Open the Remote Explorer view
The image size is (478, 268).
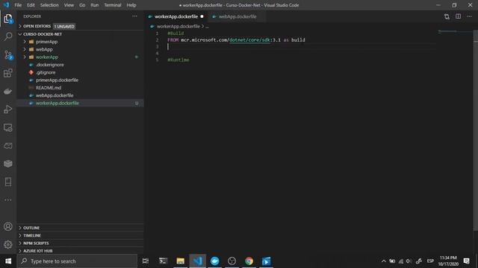pyautogui.click(x=8, y=127)
